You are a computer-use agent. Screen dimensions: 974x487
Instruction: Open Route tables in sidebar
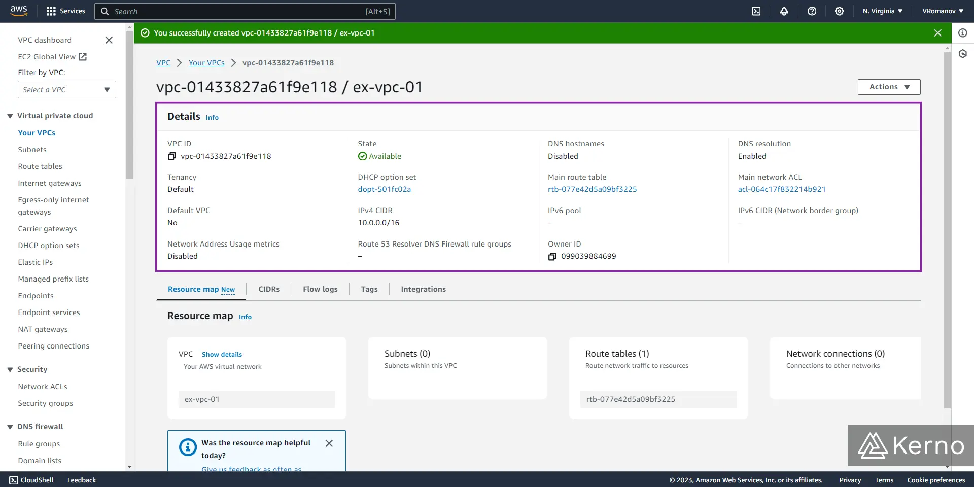point(40,166)
